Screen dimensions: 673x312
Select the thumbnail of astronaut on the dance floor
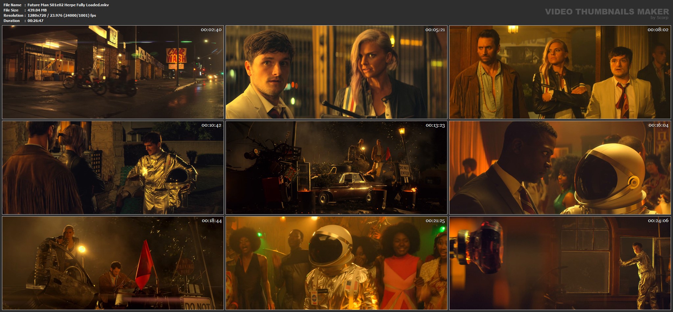(x=336, y=263)
